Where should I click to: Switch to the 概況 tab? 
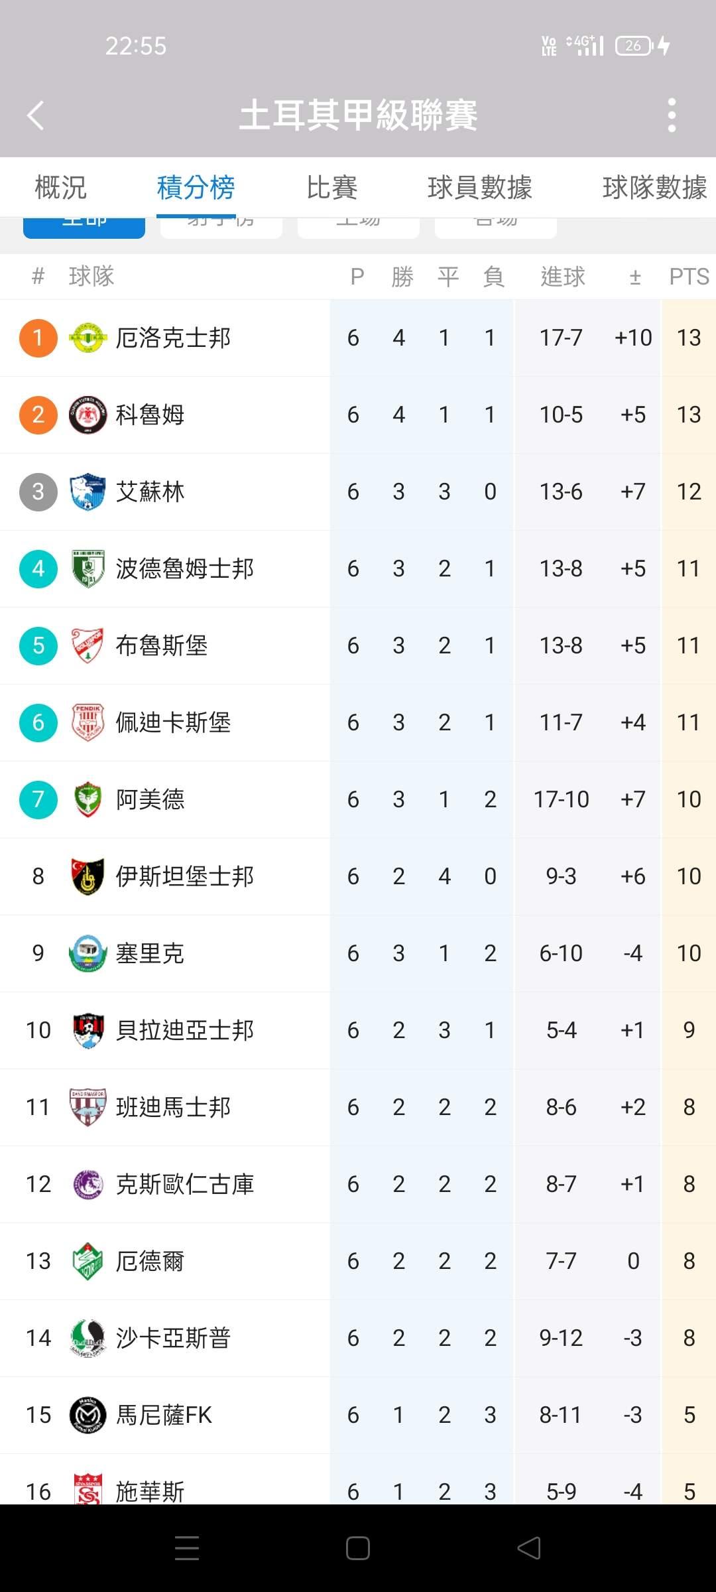coord(60,188)
